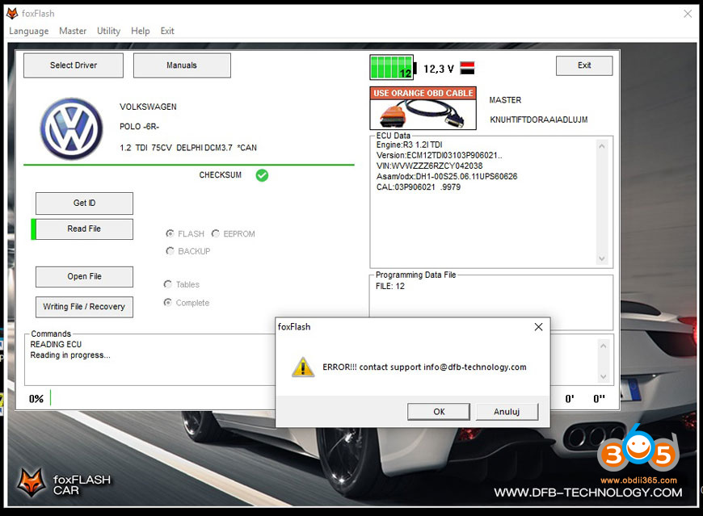Image resolution: width=703 pixels, height=516 pixels.
Task: Close the foxFlash main window
Action: pos(688,14)
